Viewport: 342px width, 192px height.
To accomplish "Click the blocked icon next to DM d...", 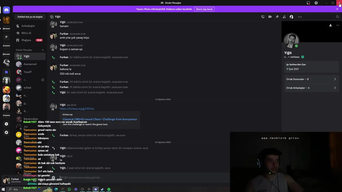I will 43,80.
